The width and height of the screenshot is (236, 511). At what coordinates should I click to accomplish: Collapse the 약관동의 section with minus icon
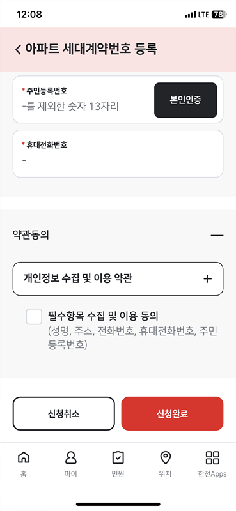[217, 235]
